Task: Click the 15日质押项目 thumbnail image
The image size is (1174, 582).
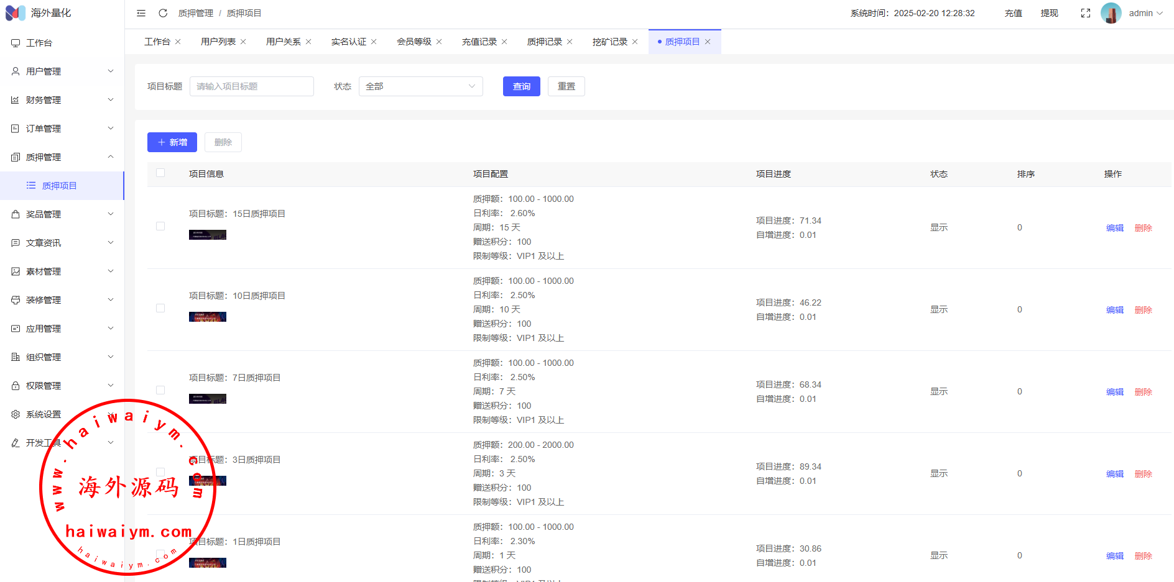Action: (208, 235)
